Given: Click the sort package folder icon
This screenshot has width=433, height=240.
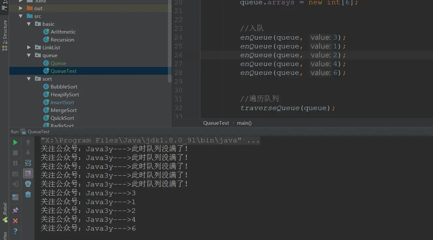Looking at the screenshot, I should pyautogui.click(x=38, y=79).
